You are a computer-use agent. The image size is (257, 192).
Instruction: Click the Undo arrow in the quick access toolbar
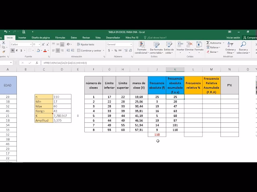click(x=6, y=32)
